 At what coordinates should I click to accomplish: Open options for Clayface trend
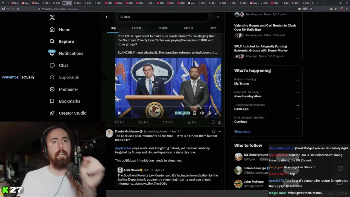click(x=297, y=118)
